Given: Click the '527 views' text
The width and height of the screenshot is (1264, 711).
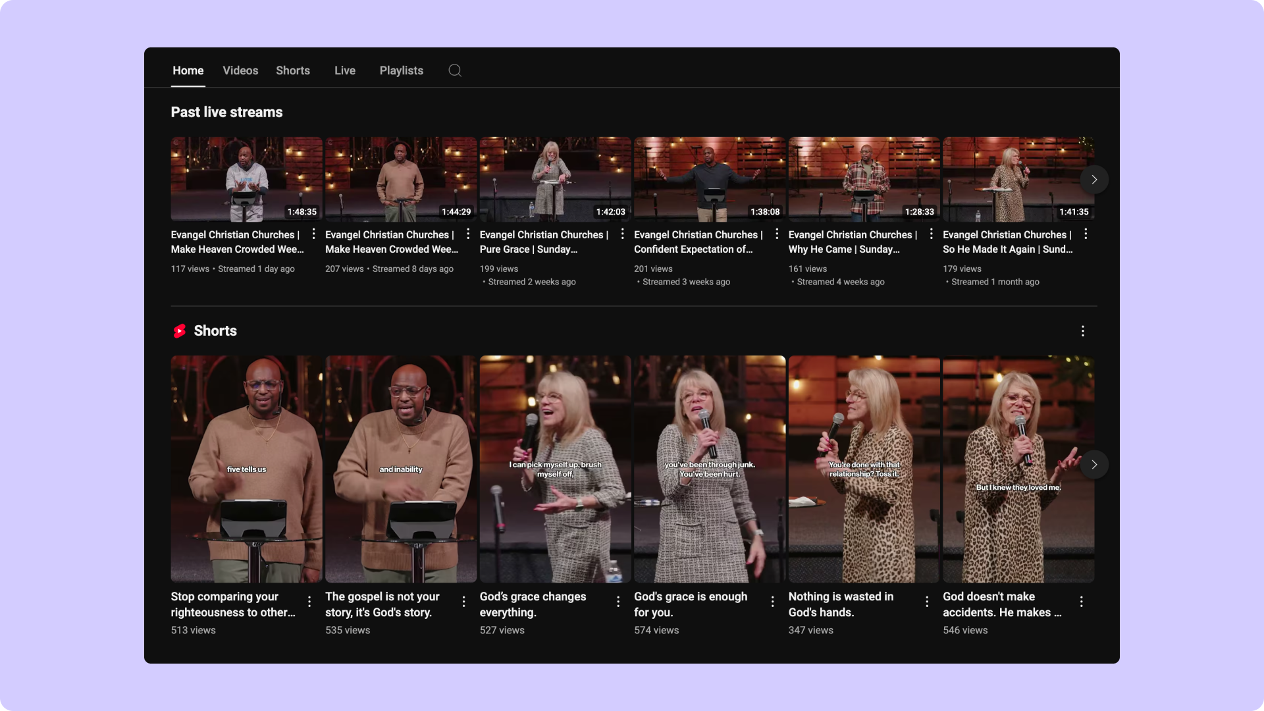Looking at the screenshot, I should click(x=502, y=630).
